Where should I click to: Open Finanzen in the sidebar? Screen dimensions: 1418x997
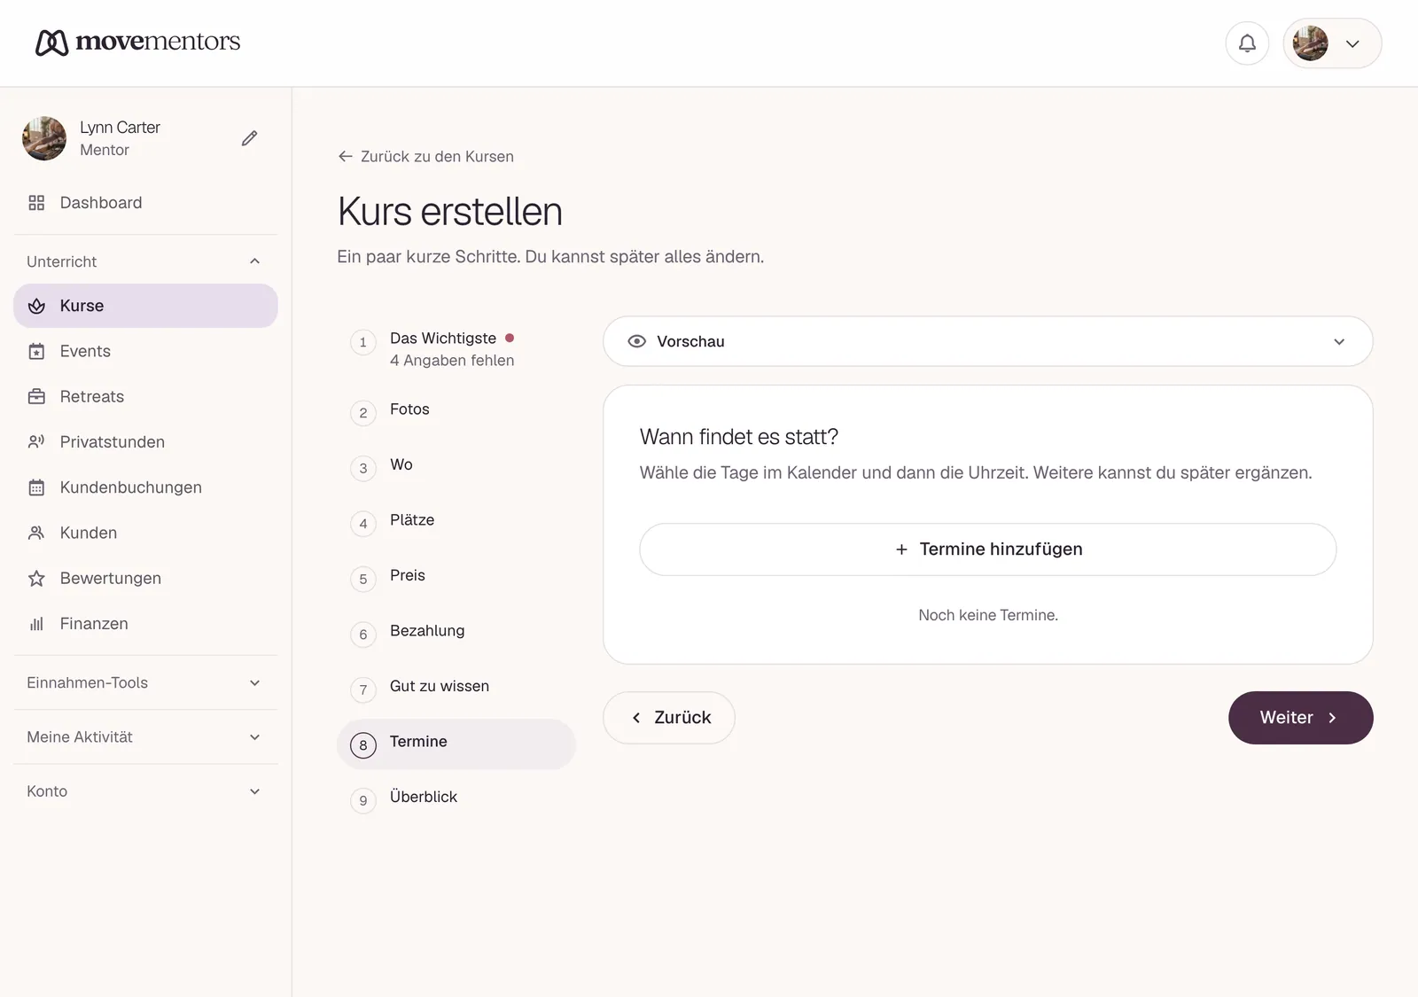145,624
